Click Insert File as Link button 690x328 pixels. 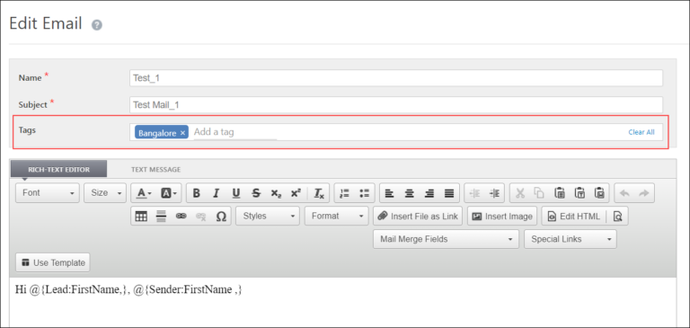tap(418, 217)
